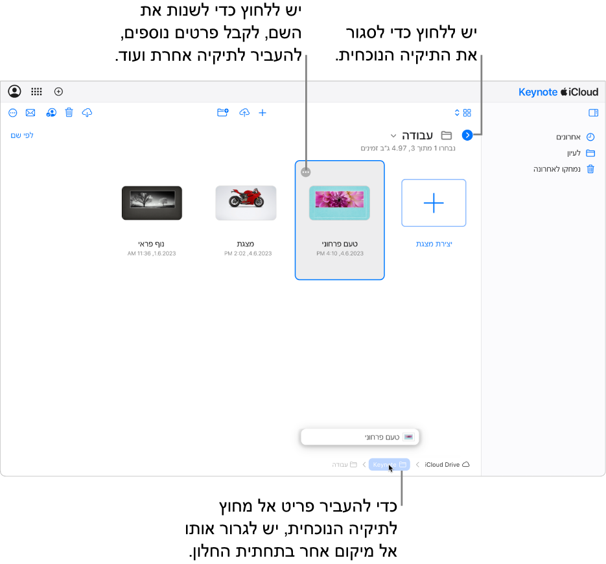Create new folder with folder-plus icon
606x564 pixels.
pos(222,113)
